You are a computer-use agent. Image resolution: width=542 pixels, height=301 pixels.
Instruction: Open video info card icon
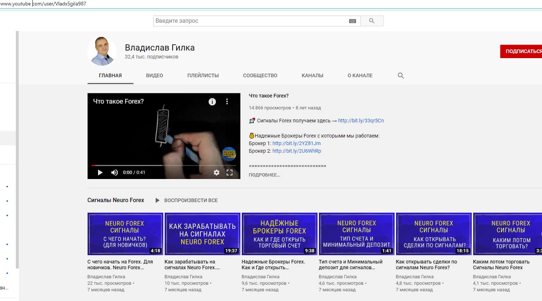coord(212,102)
